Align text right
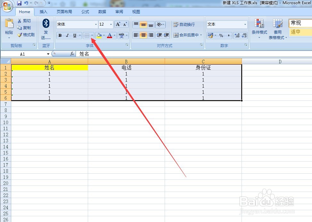This screenshot has height=222, width=312. click(151, 35)
